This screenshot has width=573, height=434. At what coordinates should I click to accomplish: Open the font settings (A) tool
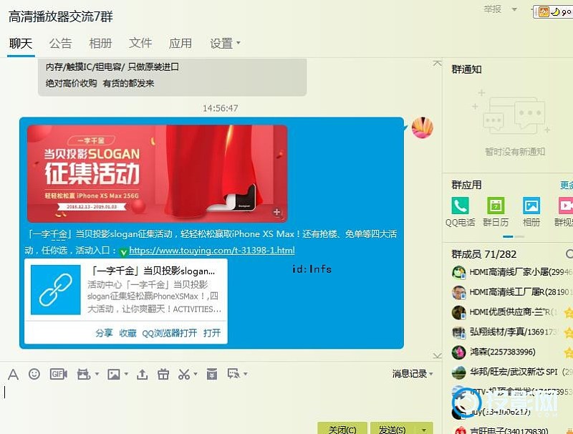coord(13,374)
